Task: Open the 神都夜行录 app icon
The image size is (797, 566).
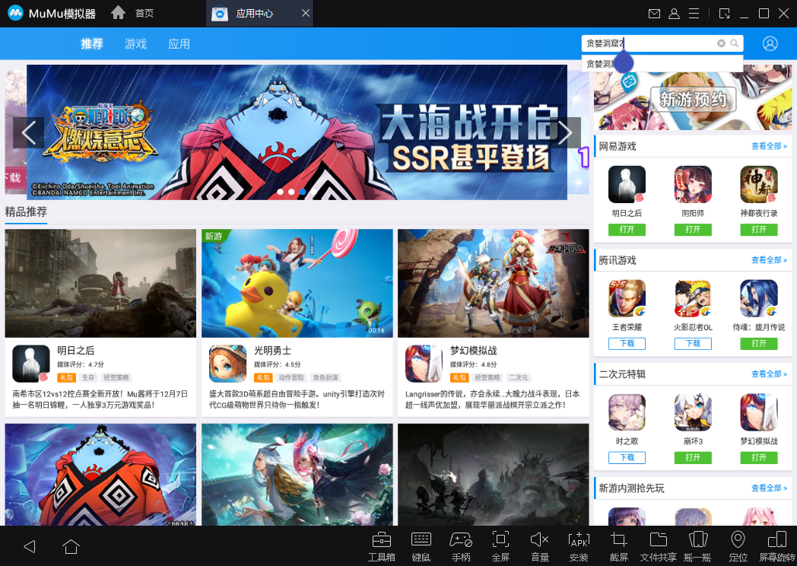Action: (759, 185)
